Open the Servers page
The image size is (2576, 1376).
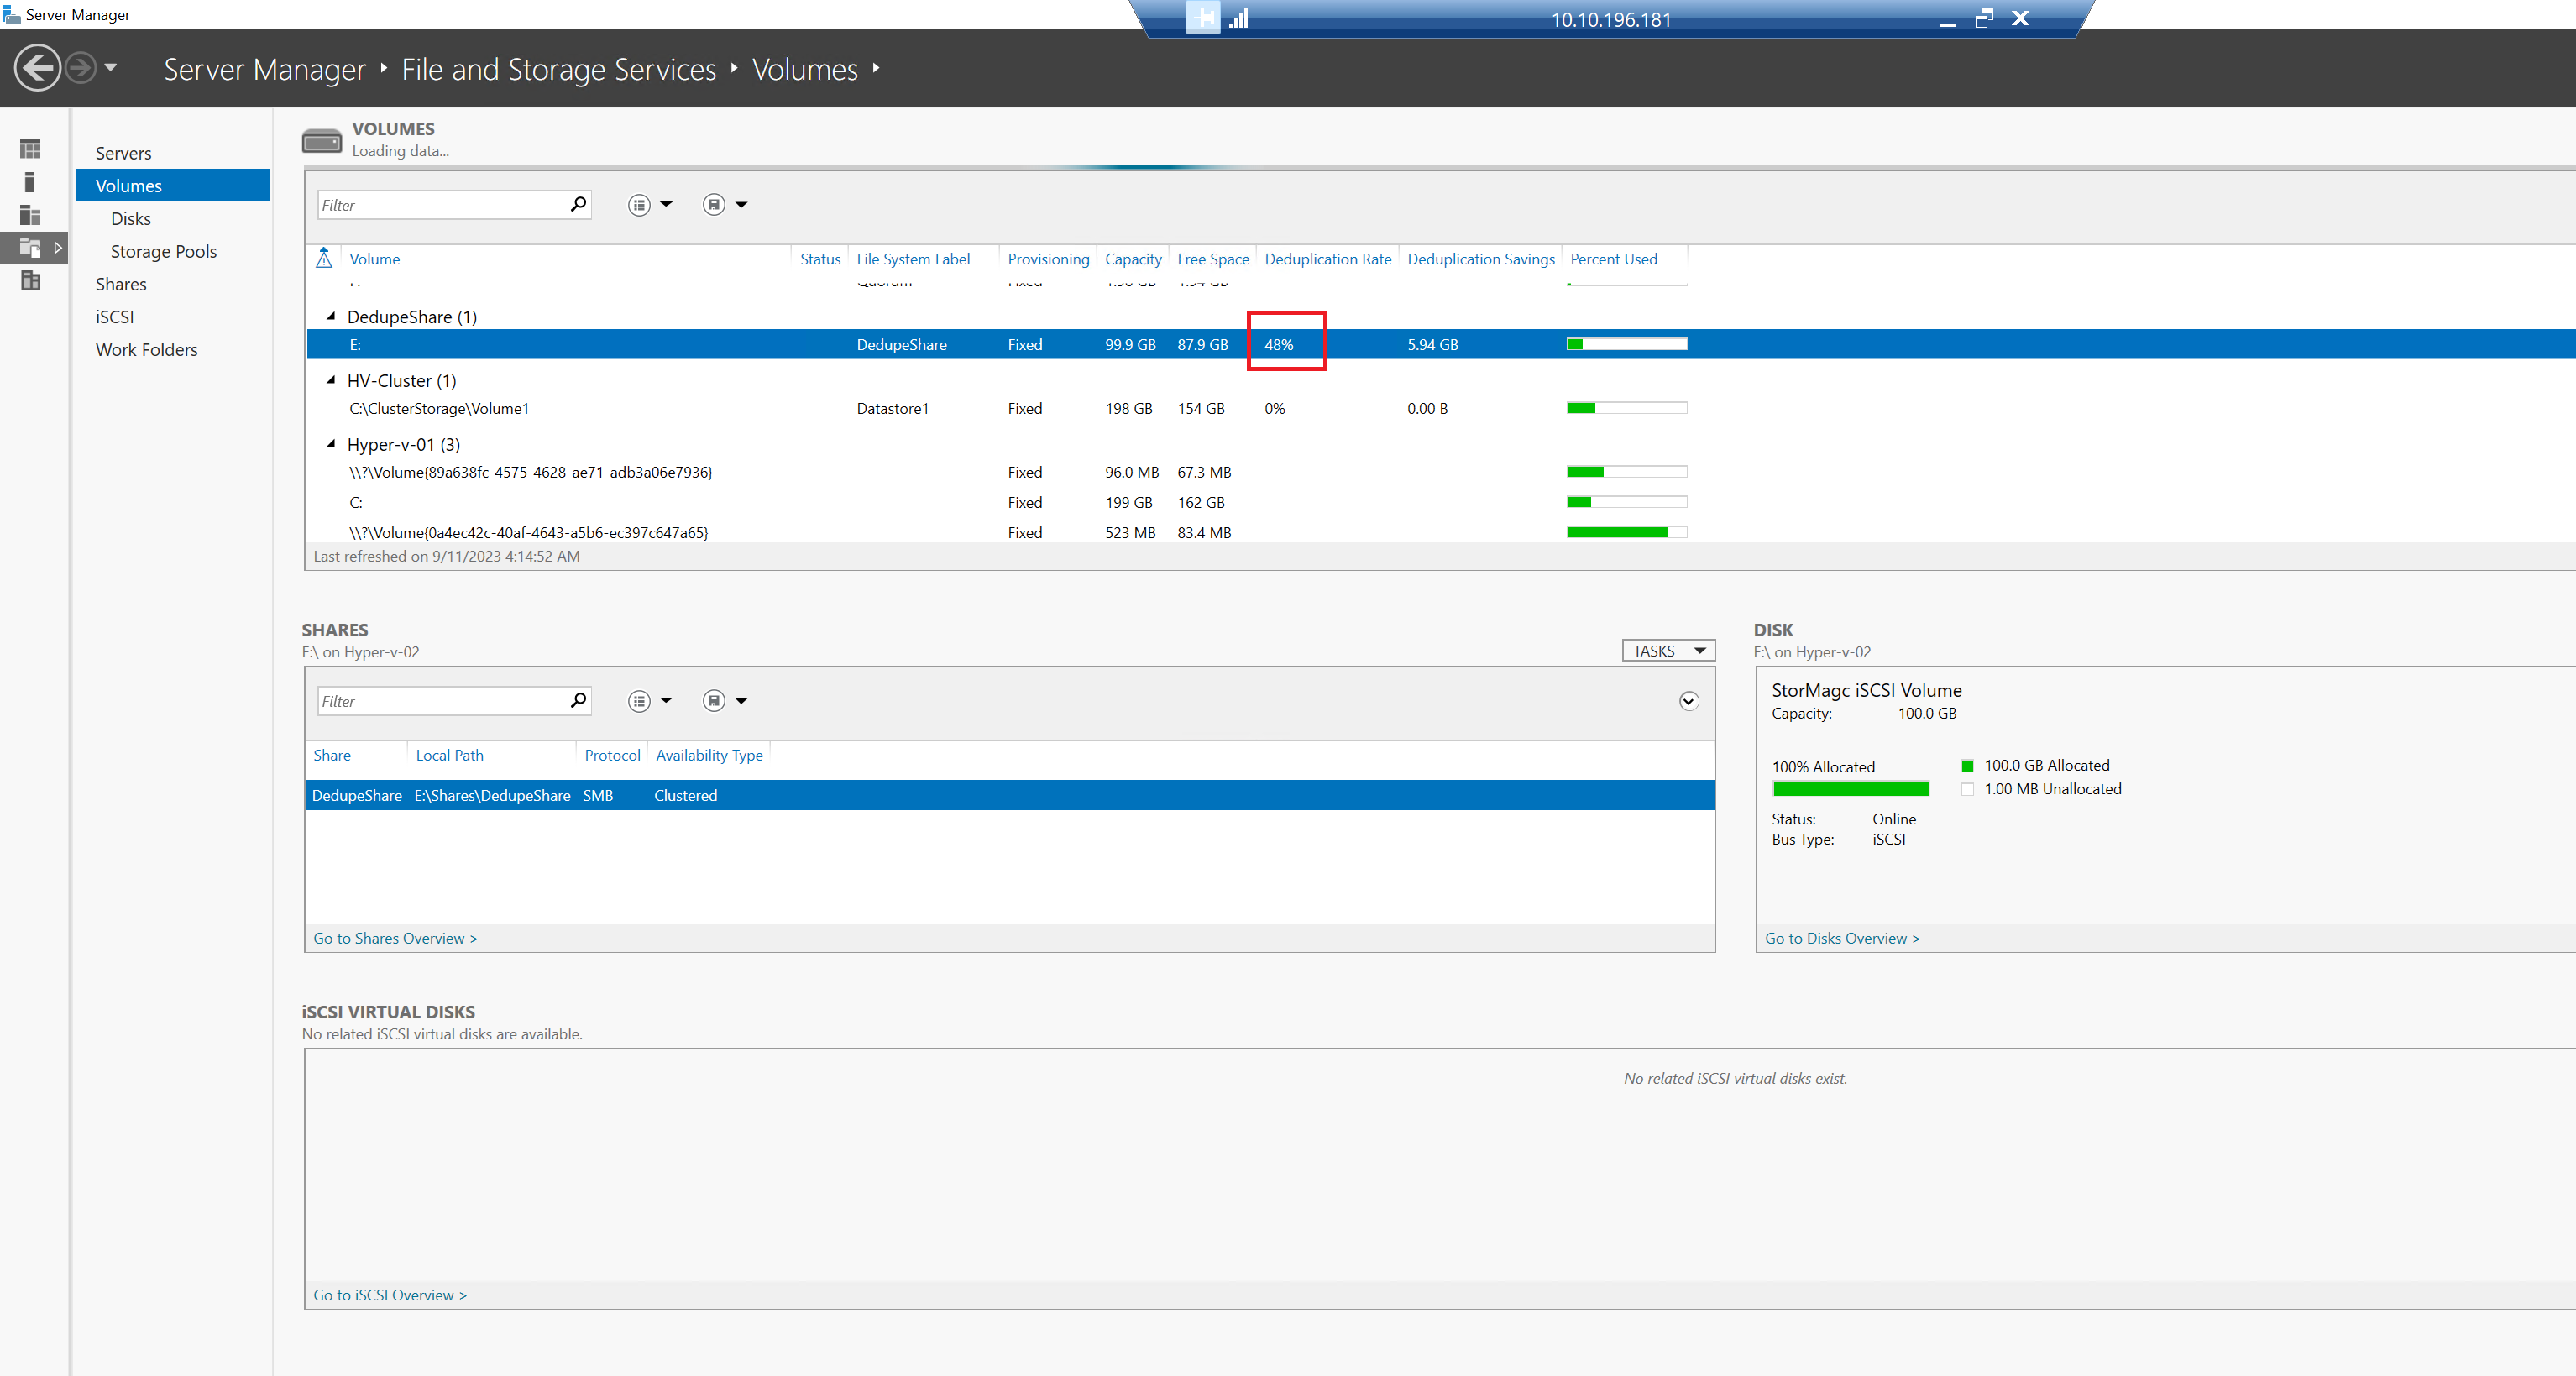[123, 153]
